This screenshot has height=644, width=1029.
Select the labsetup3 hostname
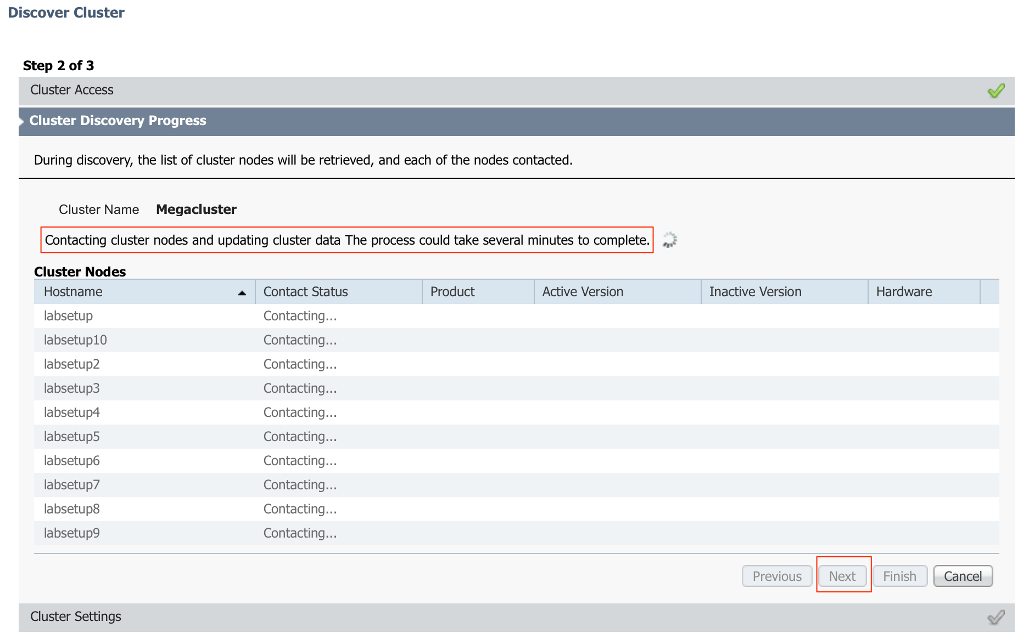pos(72,388)
